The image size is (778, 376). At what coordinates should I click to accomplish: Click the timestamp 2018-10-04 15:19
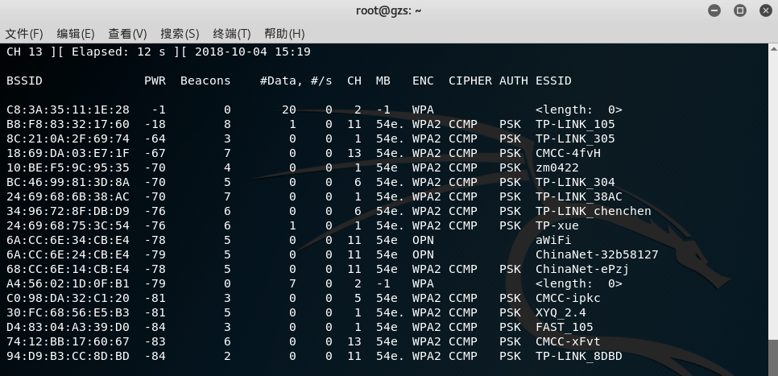click(253, 52)
